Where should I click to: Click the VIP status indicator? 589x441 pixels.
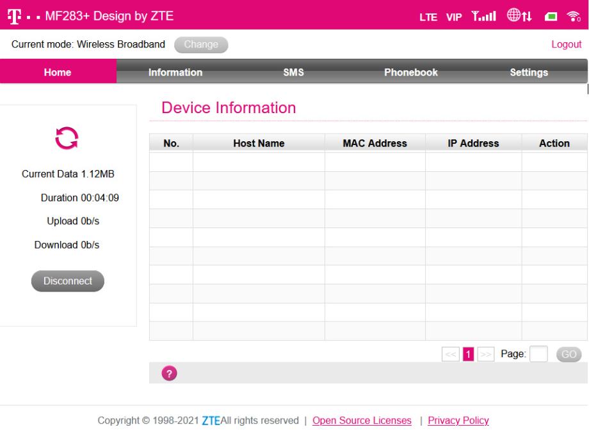coord(454,15)
